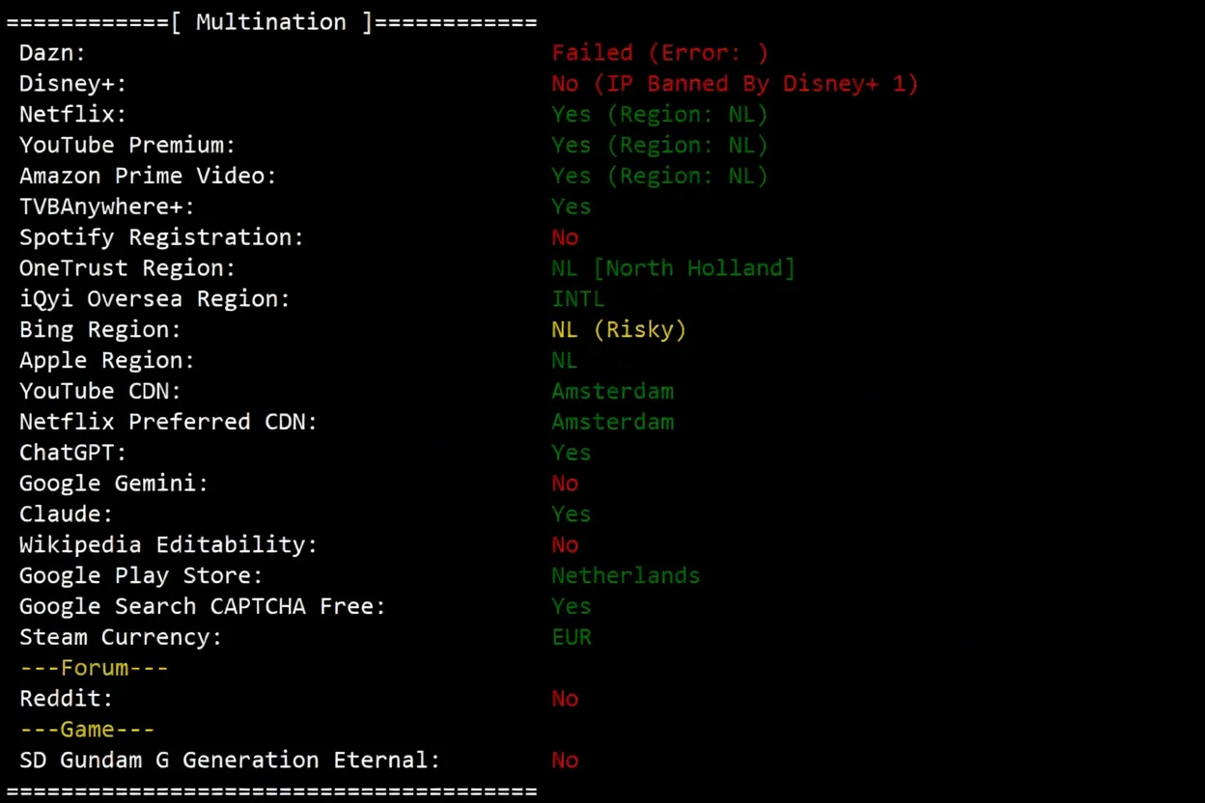
Task: Select the 'Reddit:' label
Action: [x=66, y=700]
